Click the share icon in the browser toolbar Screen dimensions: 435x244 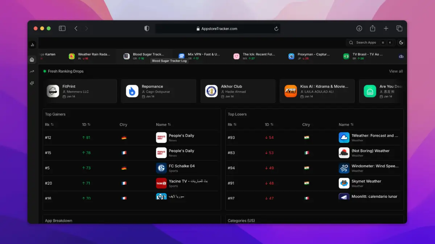point(372,28)
